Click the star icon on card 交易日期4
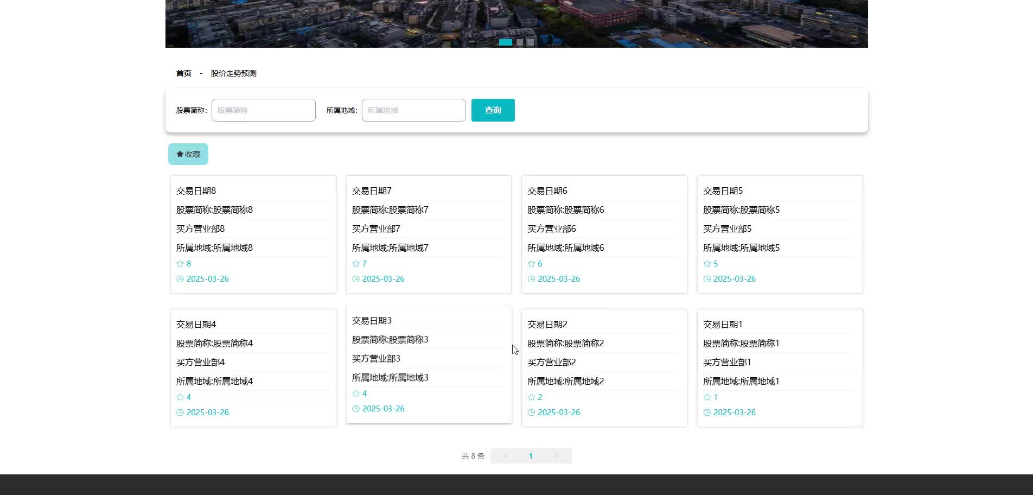 tap(180, 397)
